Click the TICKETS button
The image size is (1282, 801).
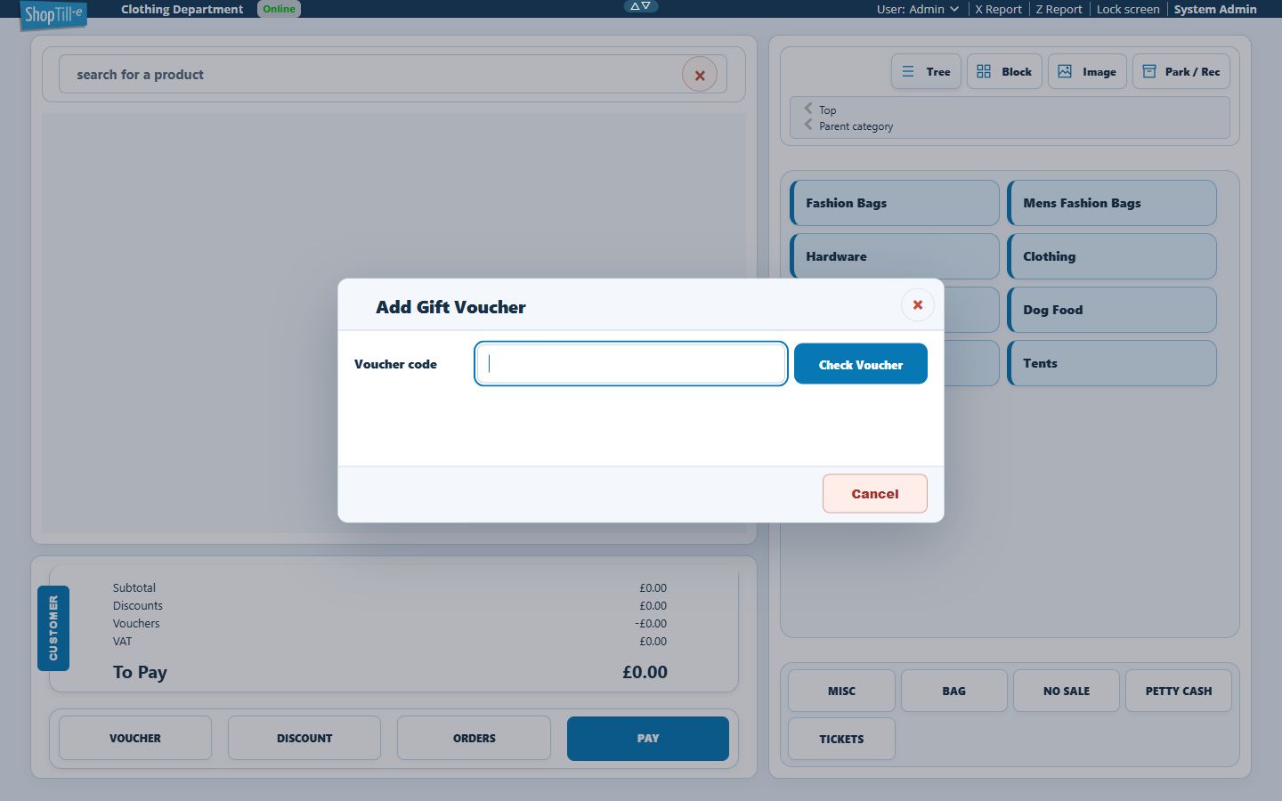pyautogui.click(x=841, y=739)
